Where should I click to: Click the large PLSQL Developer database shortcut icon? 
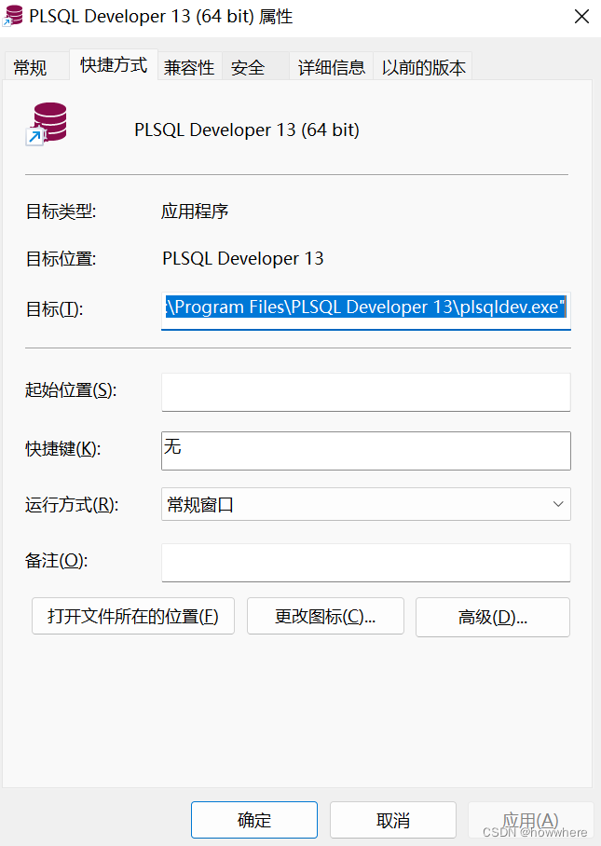[47, 124]
